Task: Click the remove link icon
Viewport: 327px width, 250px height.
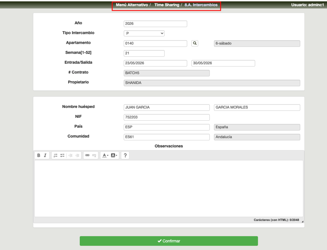Action: [94, 155]
